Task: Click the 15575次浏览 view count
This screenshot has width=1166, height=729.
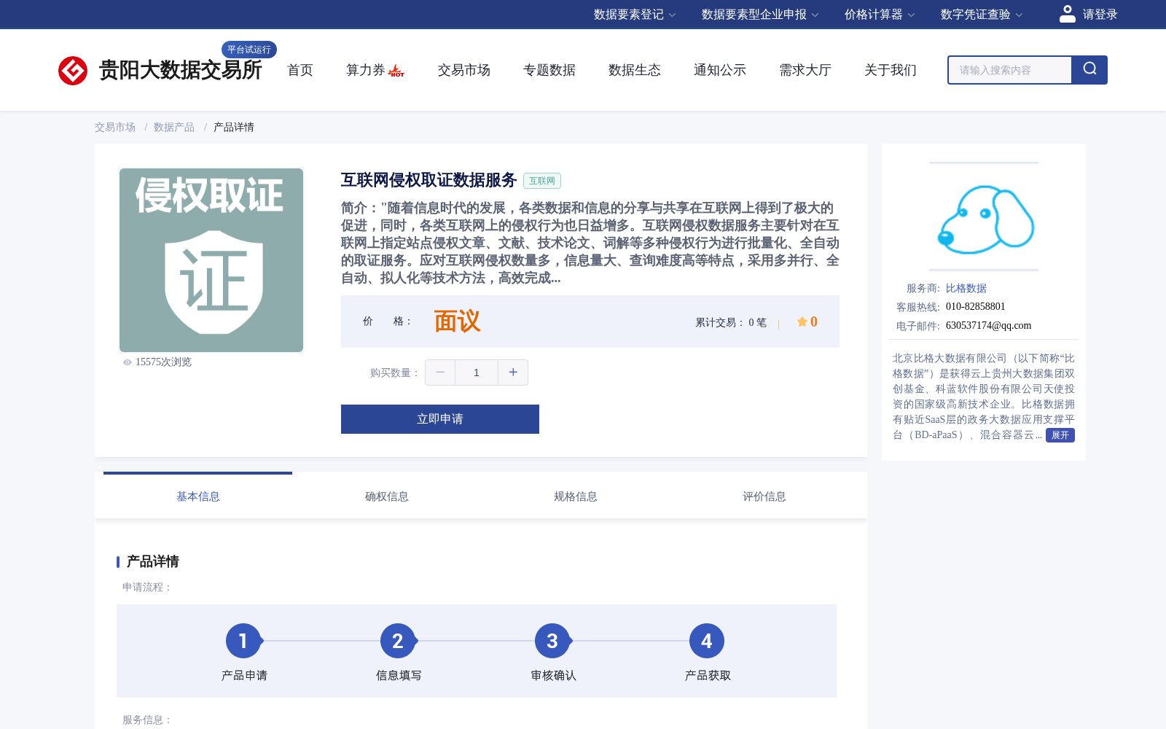Action: coord(163,362)
